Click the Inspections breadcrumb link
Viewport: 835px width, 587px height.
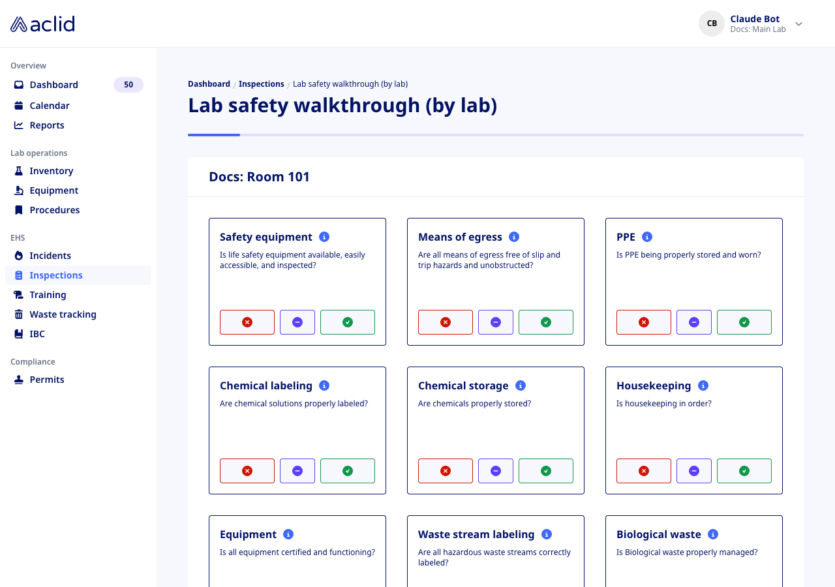click(x=262, y=84)
